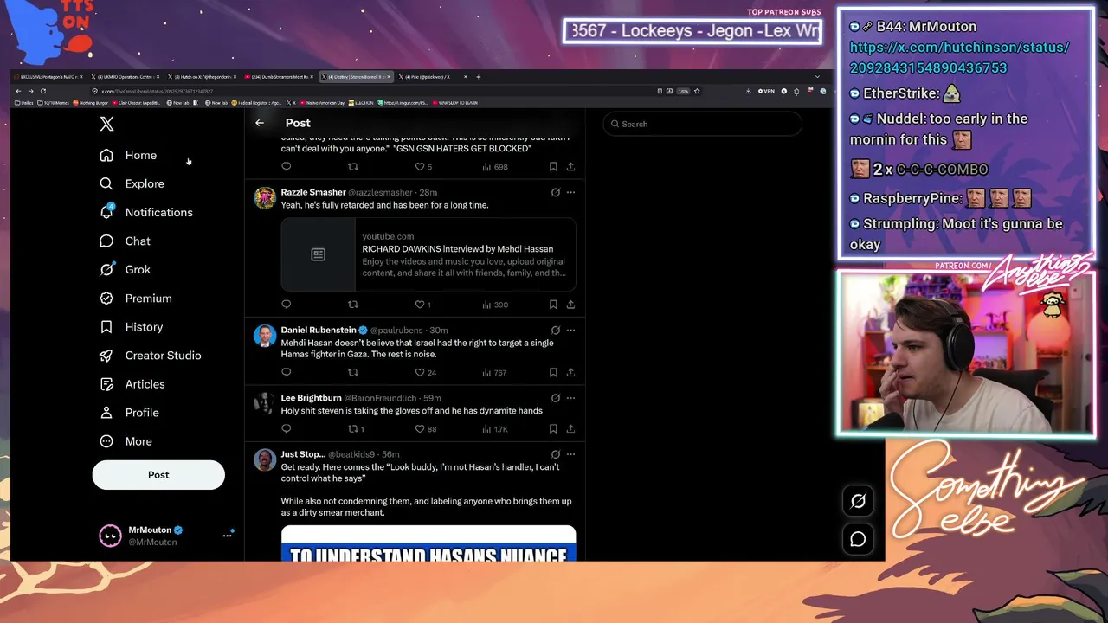This screenshot has height=623, width=1108.
Task: Open Creator Studio
Action: (150, 356)
